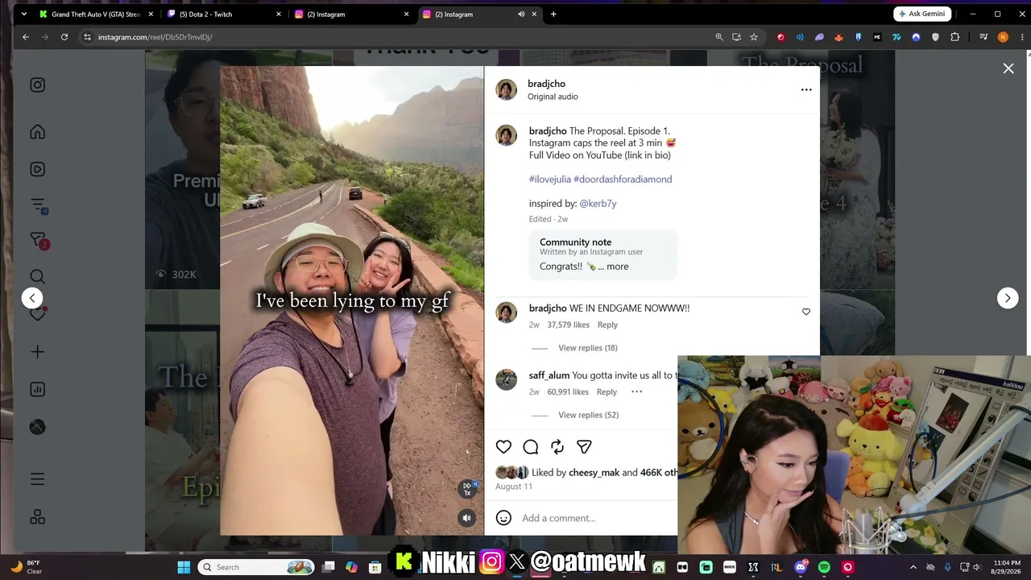Close the reel overlay with the X
The image size is (1031, 580).
point(1008,68)
